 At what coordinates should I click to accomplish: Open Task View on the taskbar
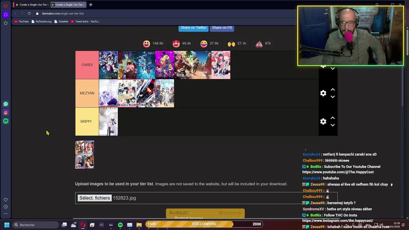(x=64, y=225)
